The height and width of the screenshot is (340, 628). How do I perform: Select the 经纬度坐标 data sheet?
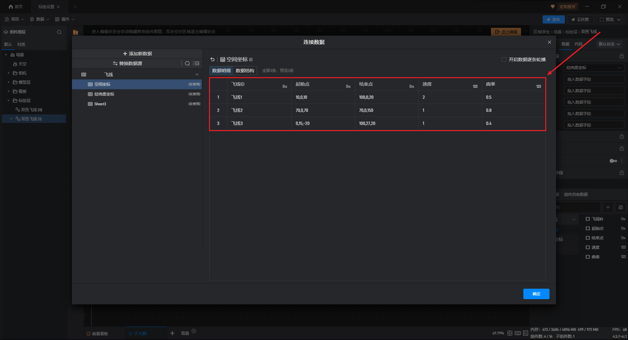(x=137, y=94)
